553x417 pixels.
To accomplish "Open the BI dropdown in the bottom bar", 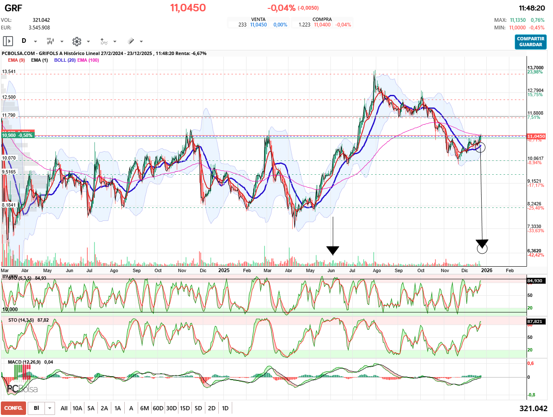I will point(50,408).
